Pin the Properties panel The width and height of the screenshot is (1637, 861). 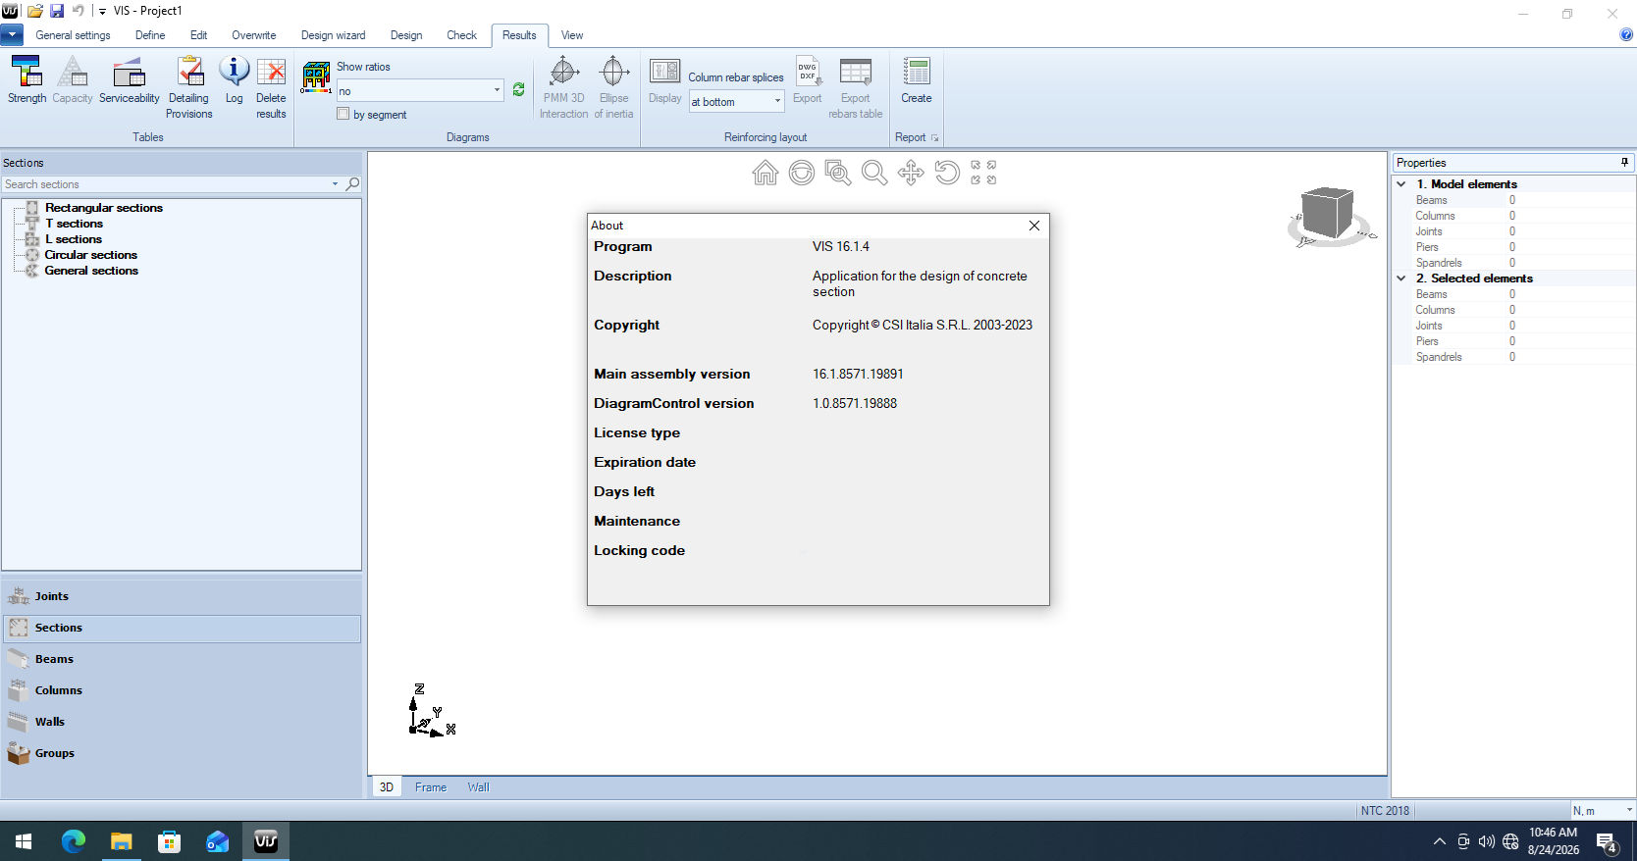tap(1625, 163)
